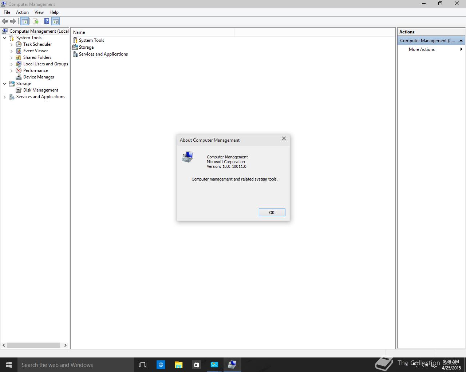Select the Storage node in the tree
Screen dimensions: 466x372
pyautogui.click(x=23, y=84)
